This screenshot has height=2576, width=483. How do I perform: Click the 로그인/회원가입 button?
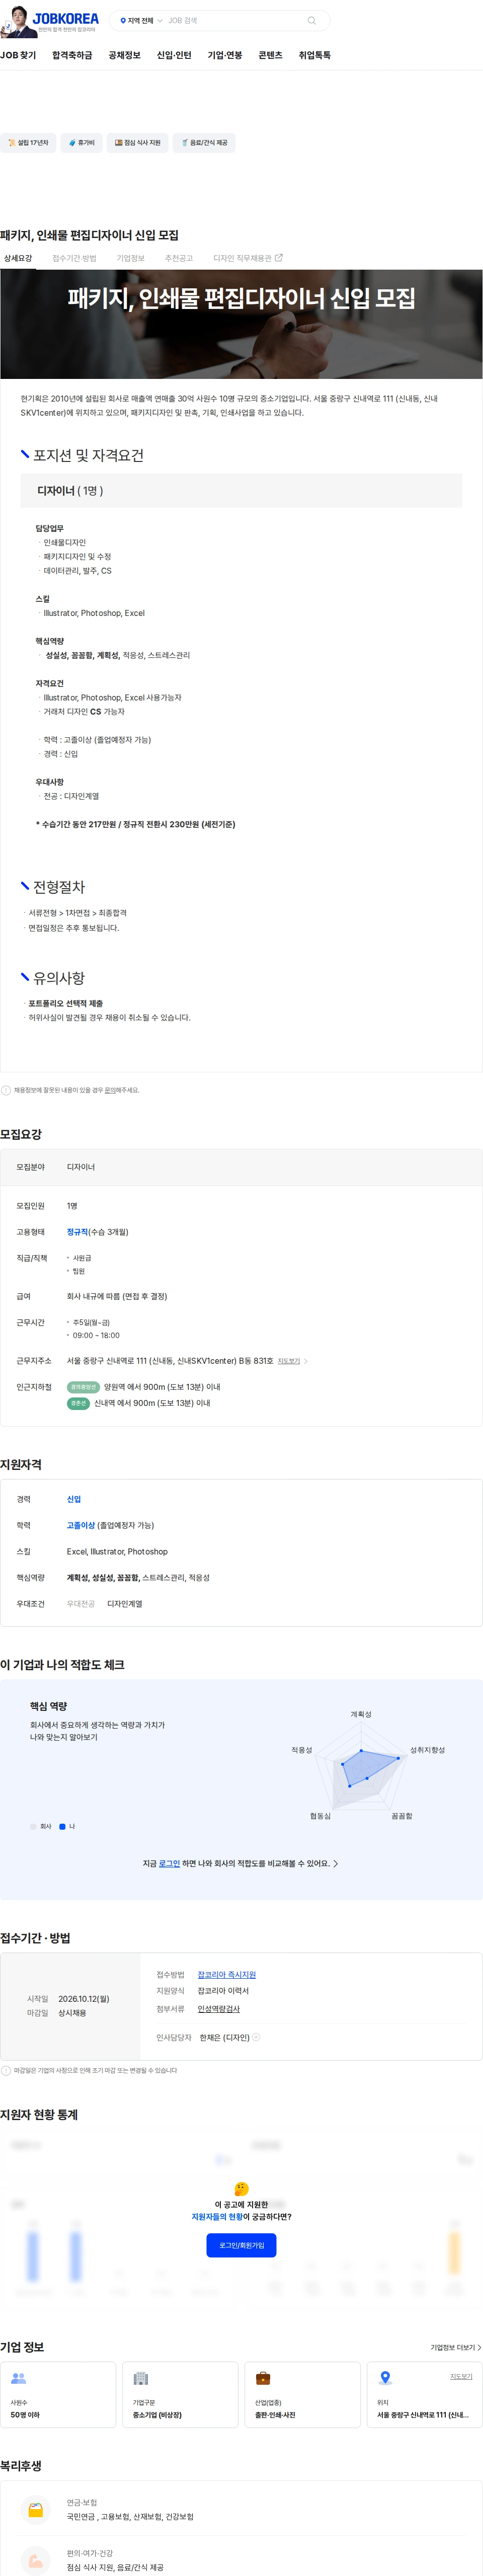pos(241,2245)
